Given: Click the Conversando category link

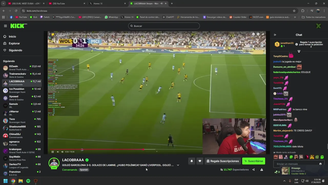Looking at the screenshot, I should coord(70,170).
